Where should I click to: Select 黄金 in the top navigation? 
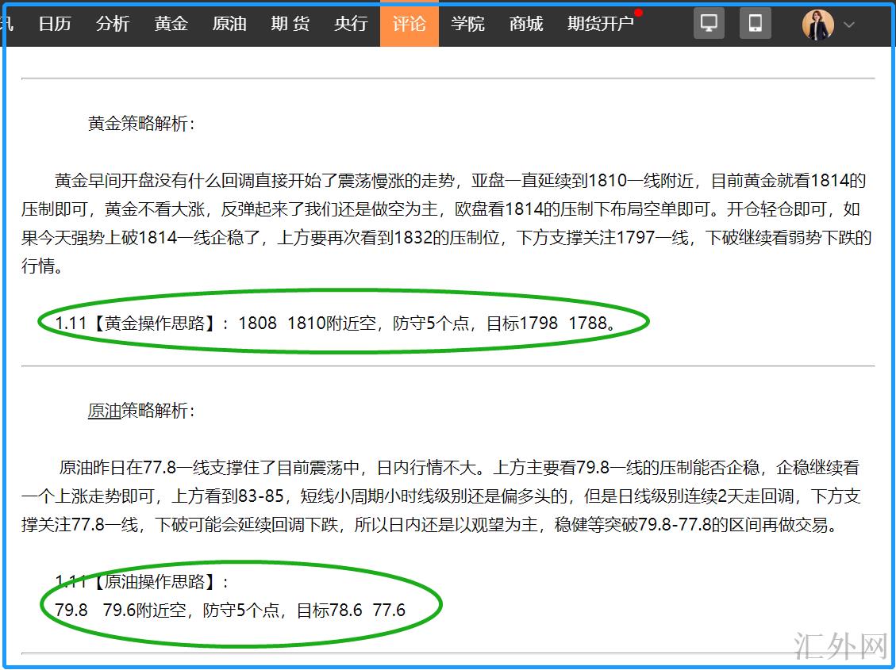tap(171, 24)
